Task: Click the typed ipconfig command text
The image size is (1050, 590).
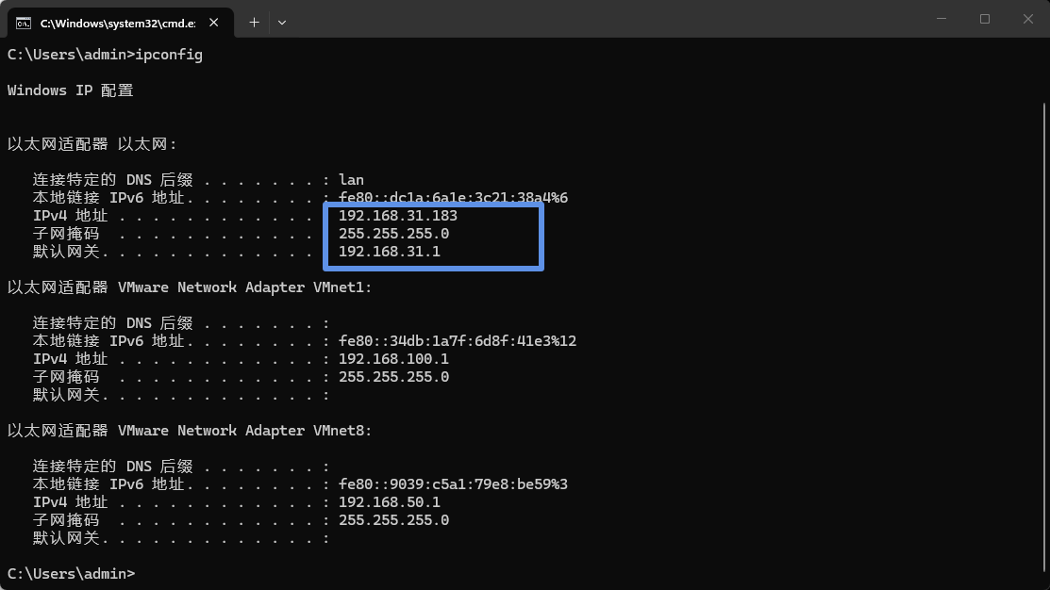Action: pos(169,55)
